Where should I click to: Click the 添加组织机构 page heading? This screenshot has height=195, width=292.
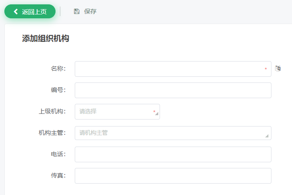45,38
